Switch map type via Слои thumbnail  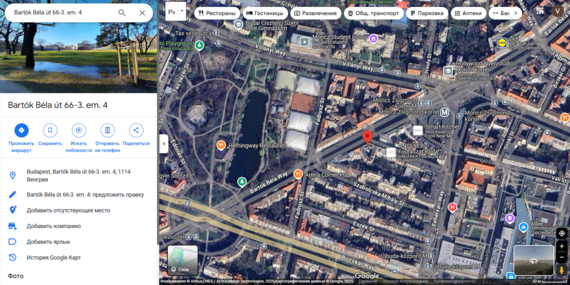click(183, 260)
